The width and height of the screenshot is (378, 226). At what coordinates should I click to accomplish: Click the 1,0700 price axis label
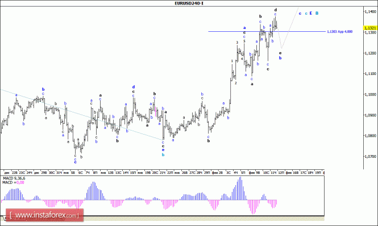tap(370, 156)
